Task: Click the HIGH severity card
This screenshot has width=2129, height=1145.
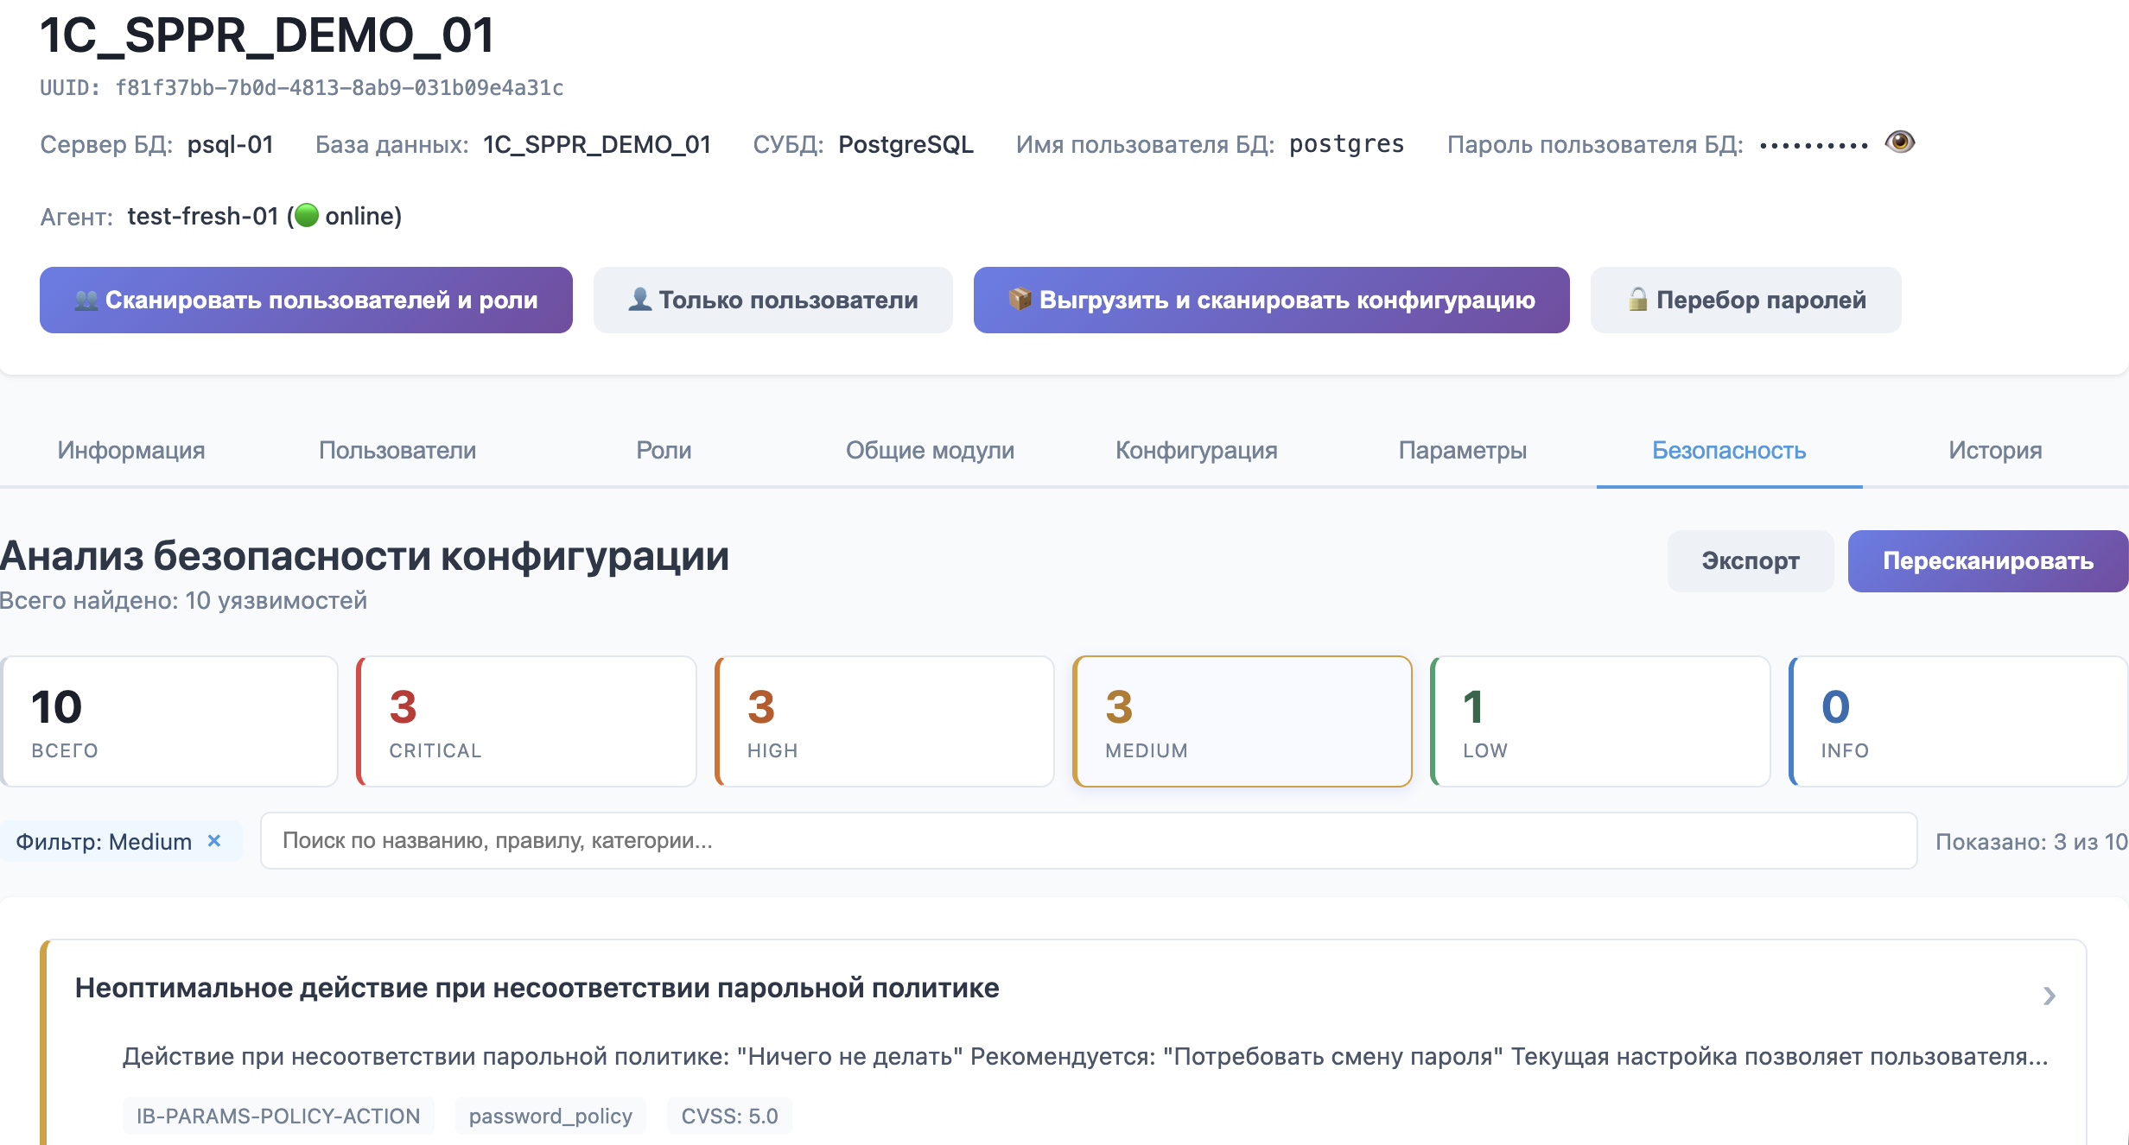Action: [x=883, y=720]
